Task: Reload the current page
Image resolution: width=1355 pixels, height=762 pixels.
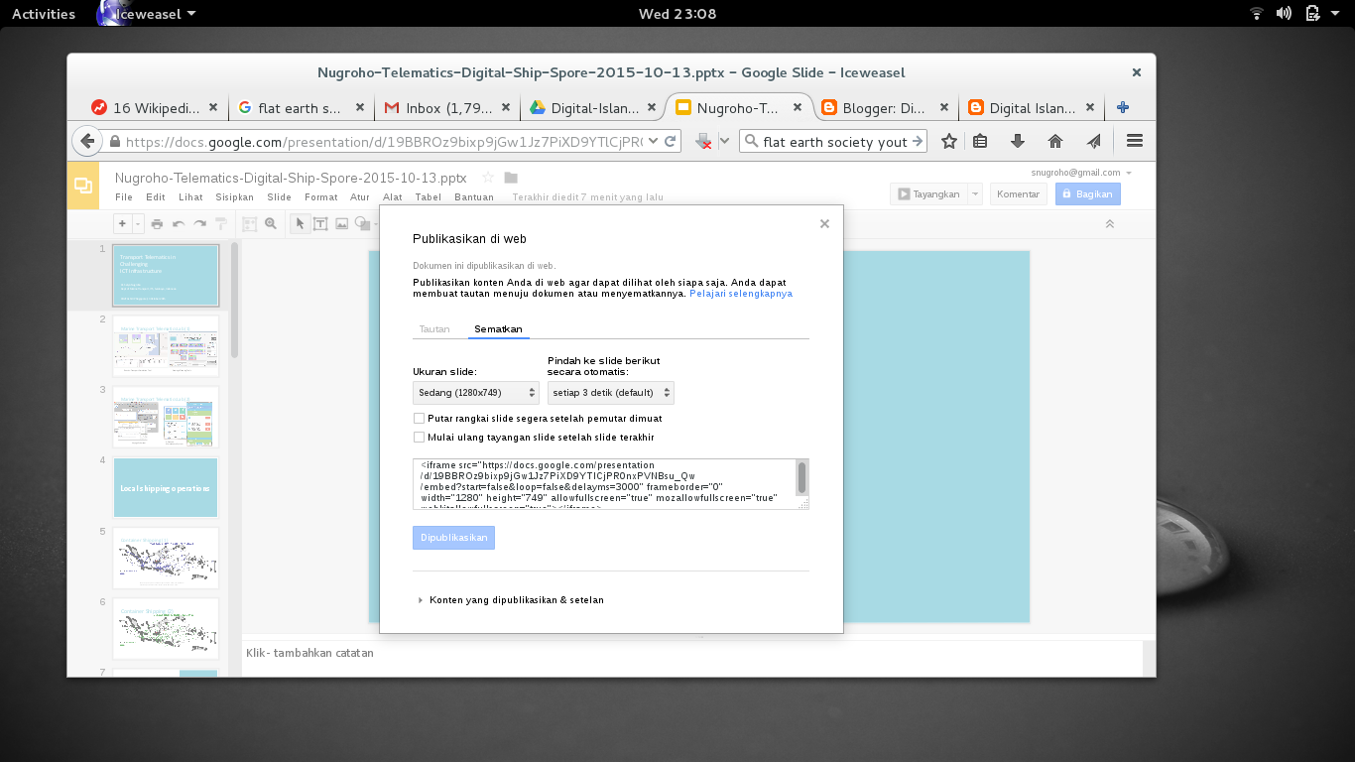Action: pos(671,142)
